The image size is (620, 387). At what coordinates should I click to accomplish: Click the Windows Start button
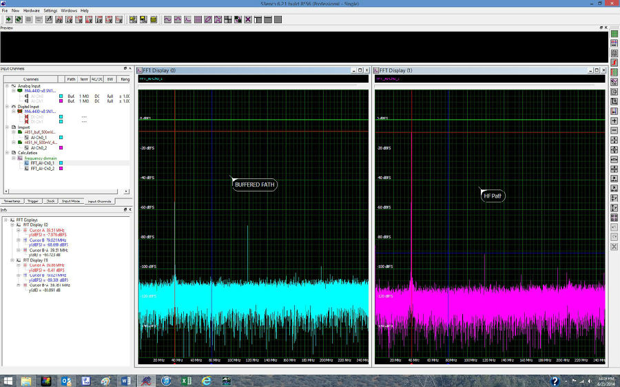click(8, 381)
